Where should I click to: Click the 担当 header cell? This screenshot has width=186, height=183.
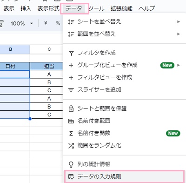click(x=46, y=66)
